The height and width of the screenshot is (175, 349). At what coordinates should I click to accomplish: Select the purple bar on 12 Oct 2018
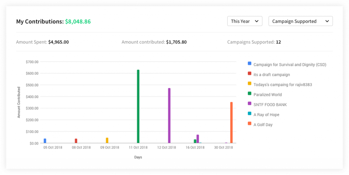(x=169, y=116)
